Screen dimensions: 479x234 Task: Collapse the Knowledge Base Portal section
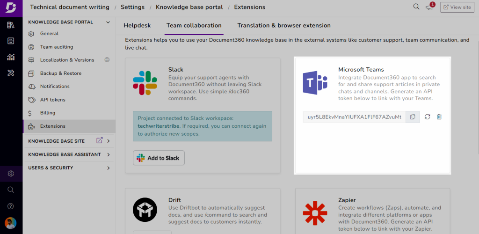(x=108, y=22)
